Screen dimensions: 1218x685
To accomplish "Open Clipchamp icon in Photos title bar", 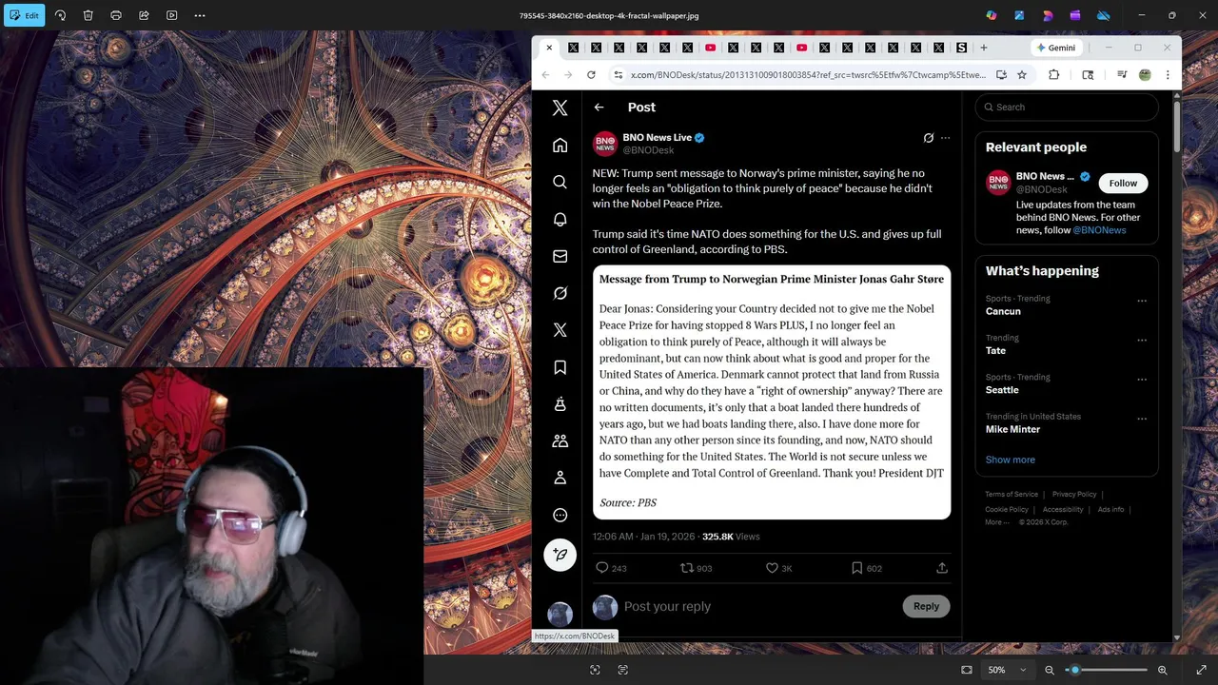I will coord(1075,15).
